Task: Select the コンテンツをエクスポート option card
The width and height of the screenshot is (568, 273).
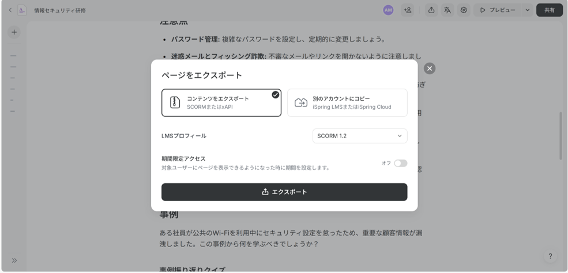Action: 221,103
